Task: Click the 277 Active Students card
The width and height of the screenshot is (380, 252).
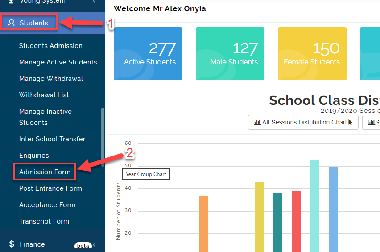Action: (x=148, y=54)
